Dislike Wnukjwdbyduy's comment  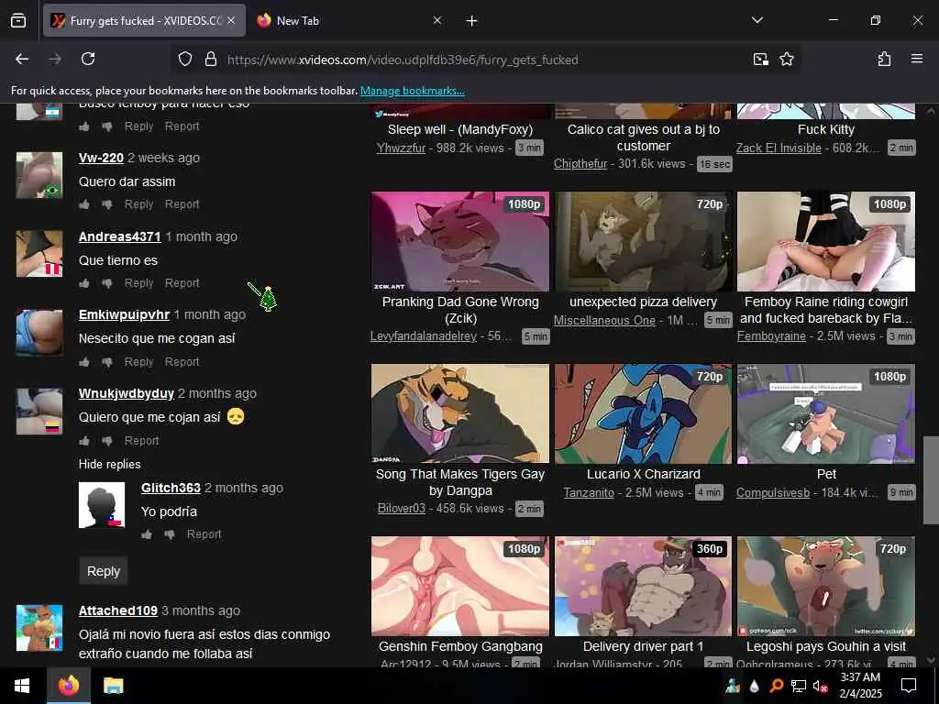coord(107,441)
